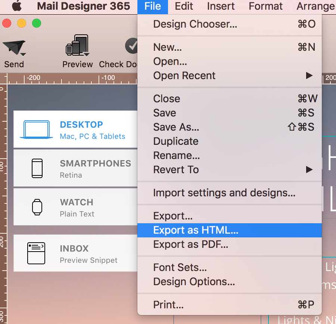Click the DESKTOP heading text
Screen dimensions: 336x324
[x=81, y=125]
